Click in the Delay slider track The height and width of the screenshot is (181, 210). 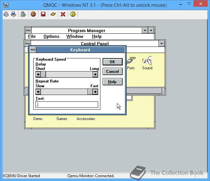click(69, 74)
